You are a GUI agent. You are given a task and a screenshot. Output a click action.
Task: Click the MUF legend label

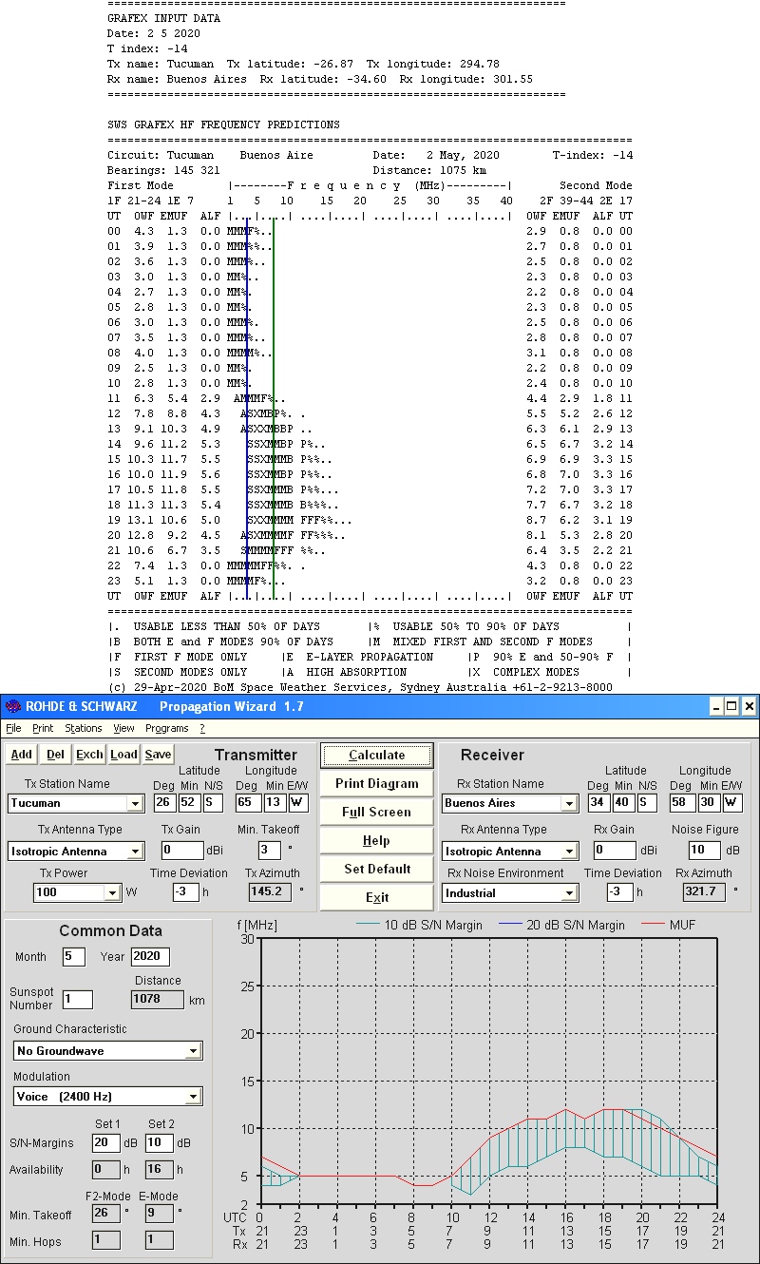click(683, 925)
